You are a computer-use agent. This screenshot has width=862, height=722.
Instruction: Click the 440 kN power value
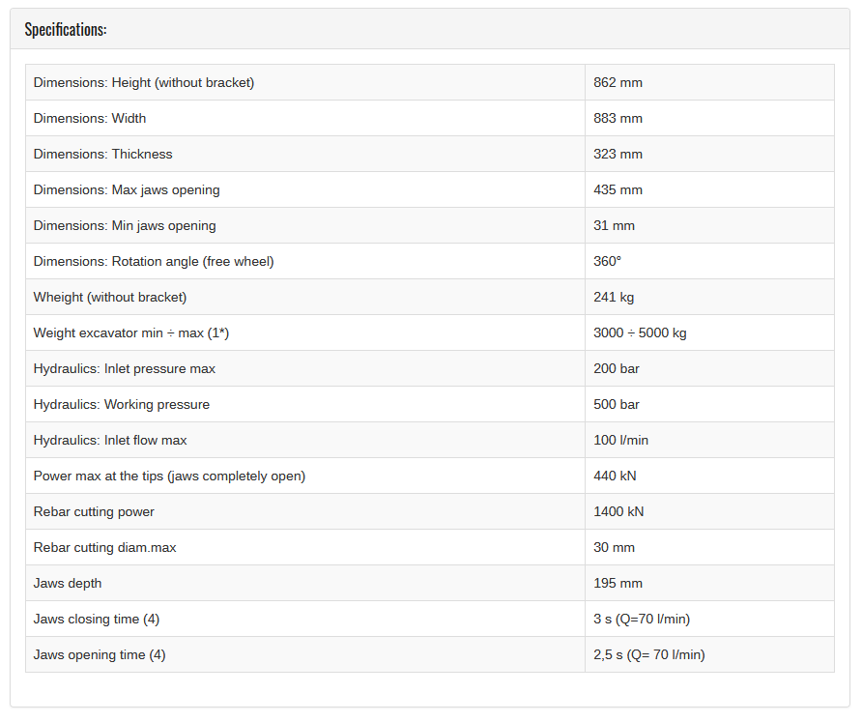pyautogui.click(x=615, y=476)
